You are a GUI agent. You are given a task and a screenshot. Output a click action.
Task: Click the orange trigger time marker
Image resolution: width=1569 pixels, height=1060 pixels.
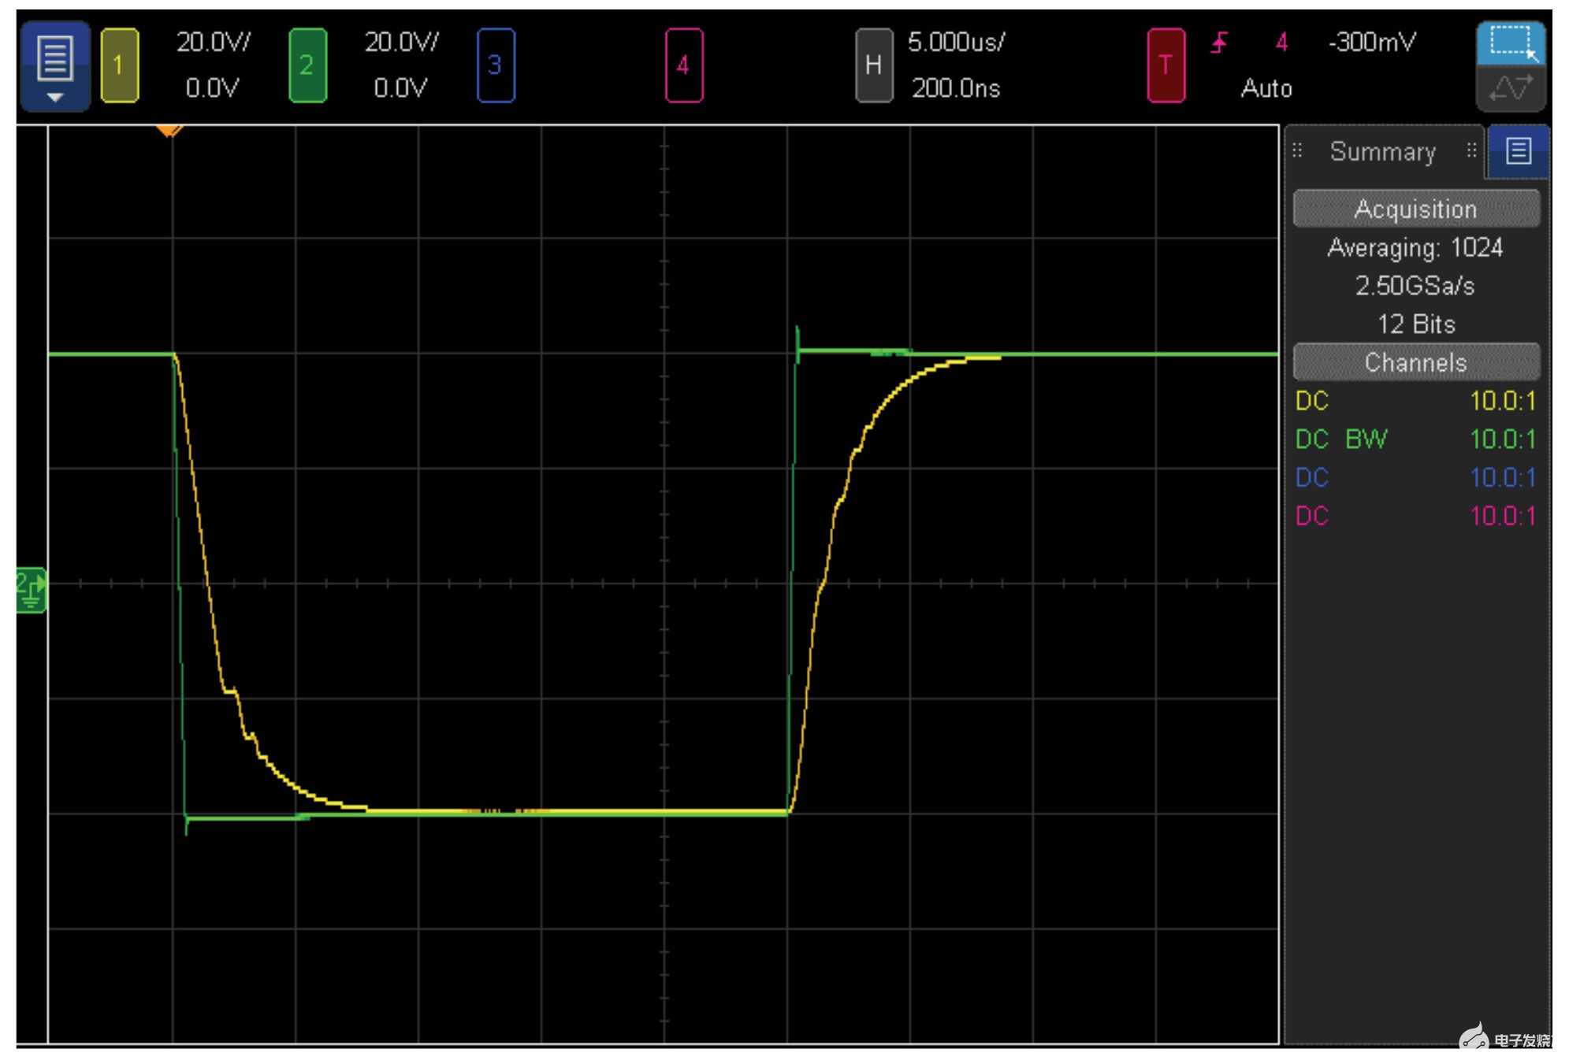(x=169, y=130)
